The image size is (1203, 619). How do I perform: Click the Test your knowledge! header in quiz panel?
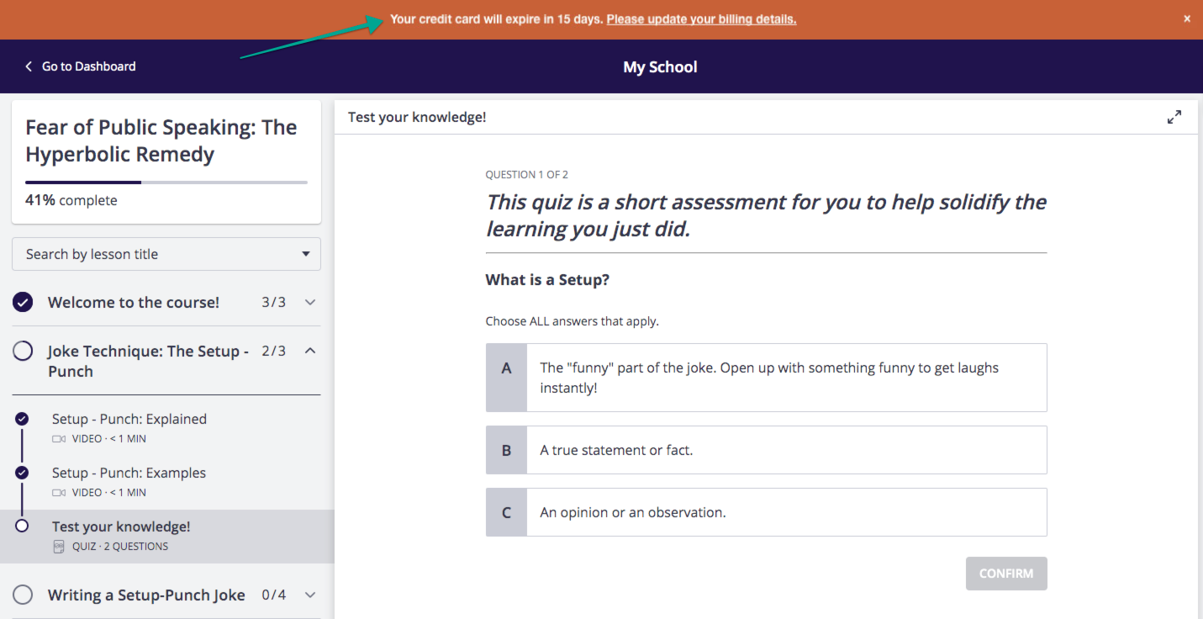click(417, 117)
